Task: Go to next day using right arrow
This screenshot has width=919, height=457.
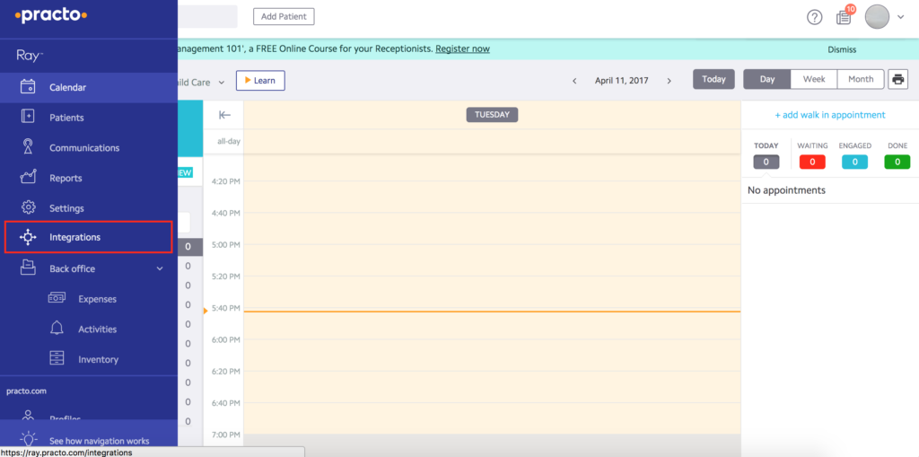Action: click(669, 81)
